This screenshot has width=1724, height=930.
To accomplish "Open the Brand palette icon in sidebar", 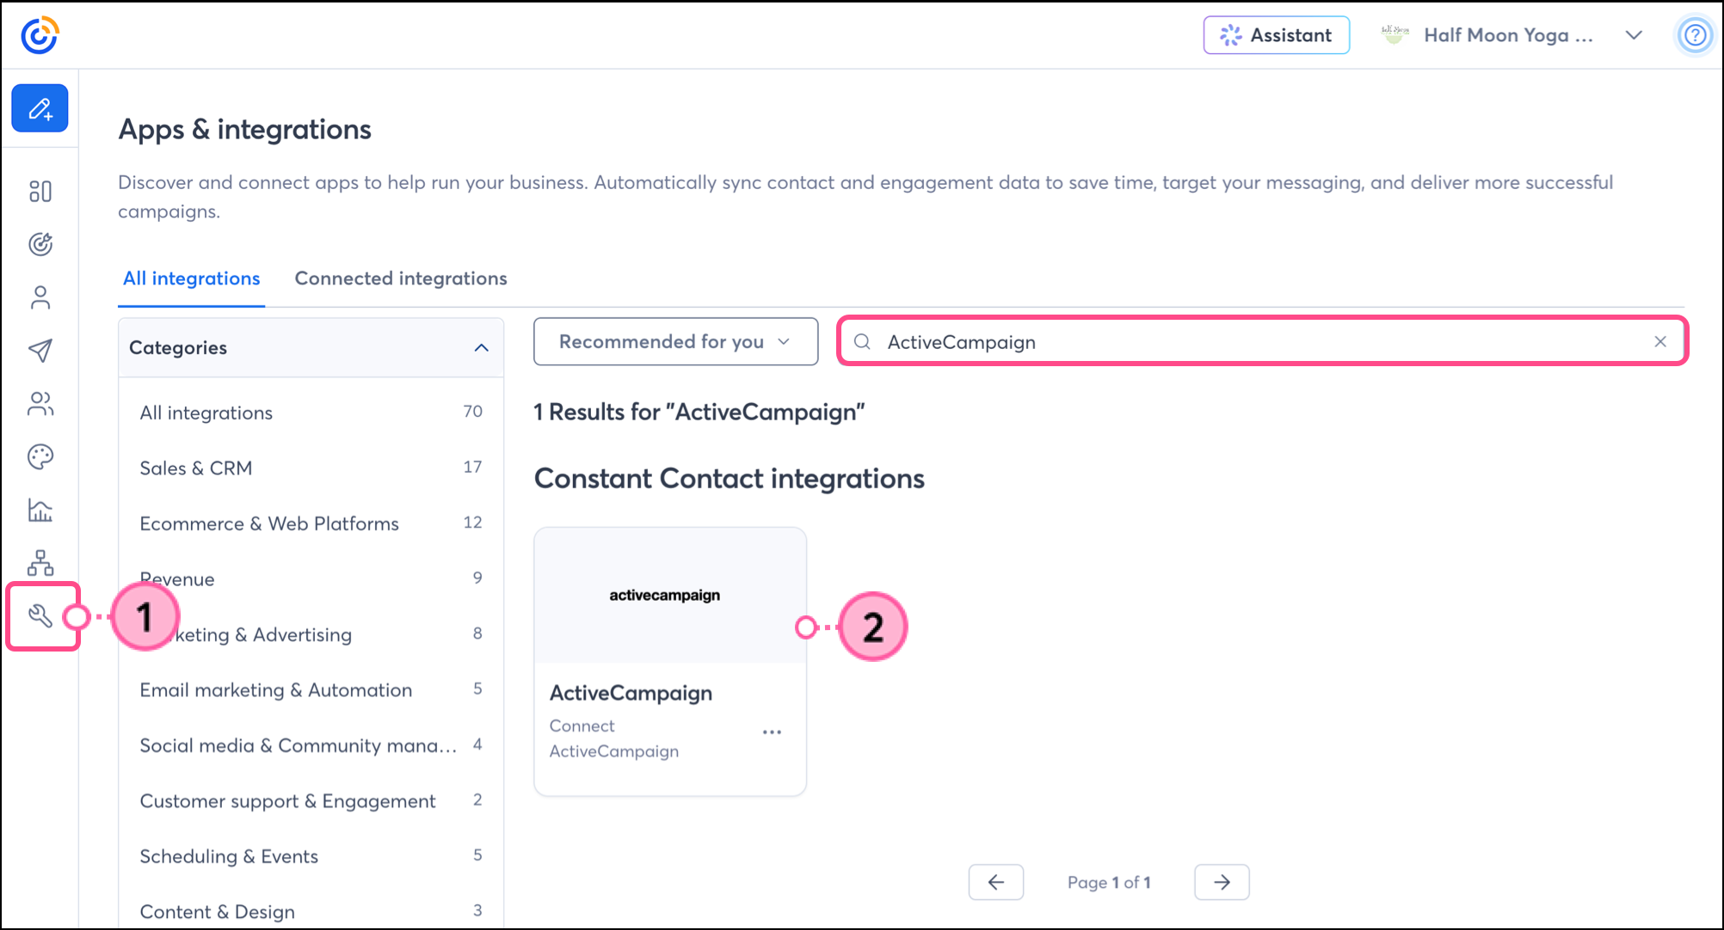I will click(40, 456).
